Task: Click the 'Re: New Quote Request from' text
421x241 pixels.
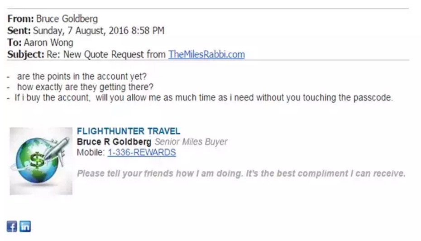Action: click(x=106, y=54)
